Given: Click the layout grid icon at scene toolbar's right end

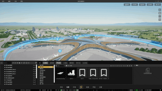Looking at the screenshot, I should tap(36, 63).
